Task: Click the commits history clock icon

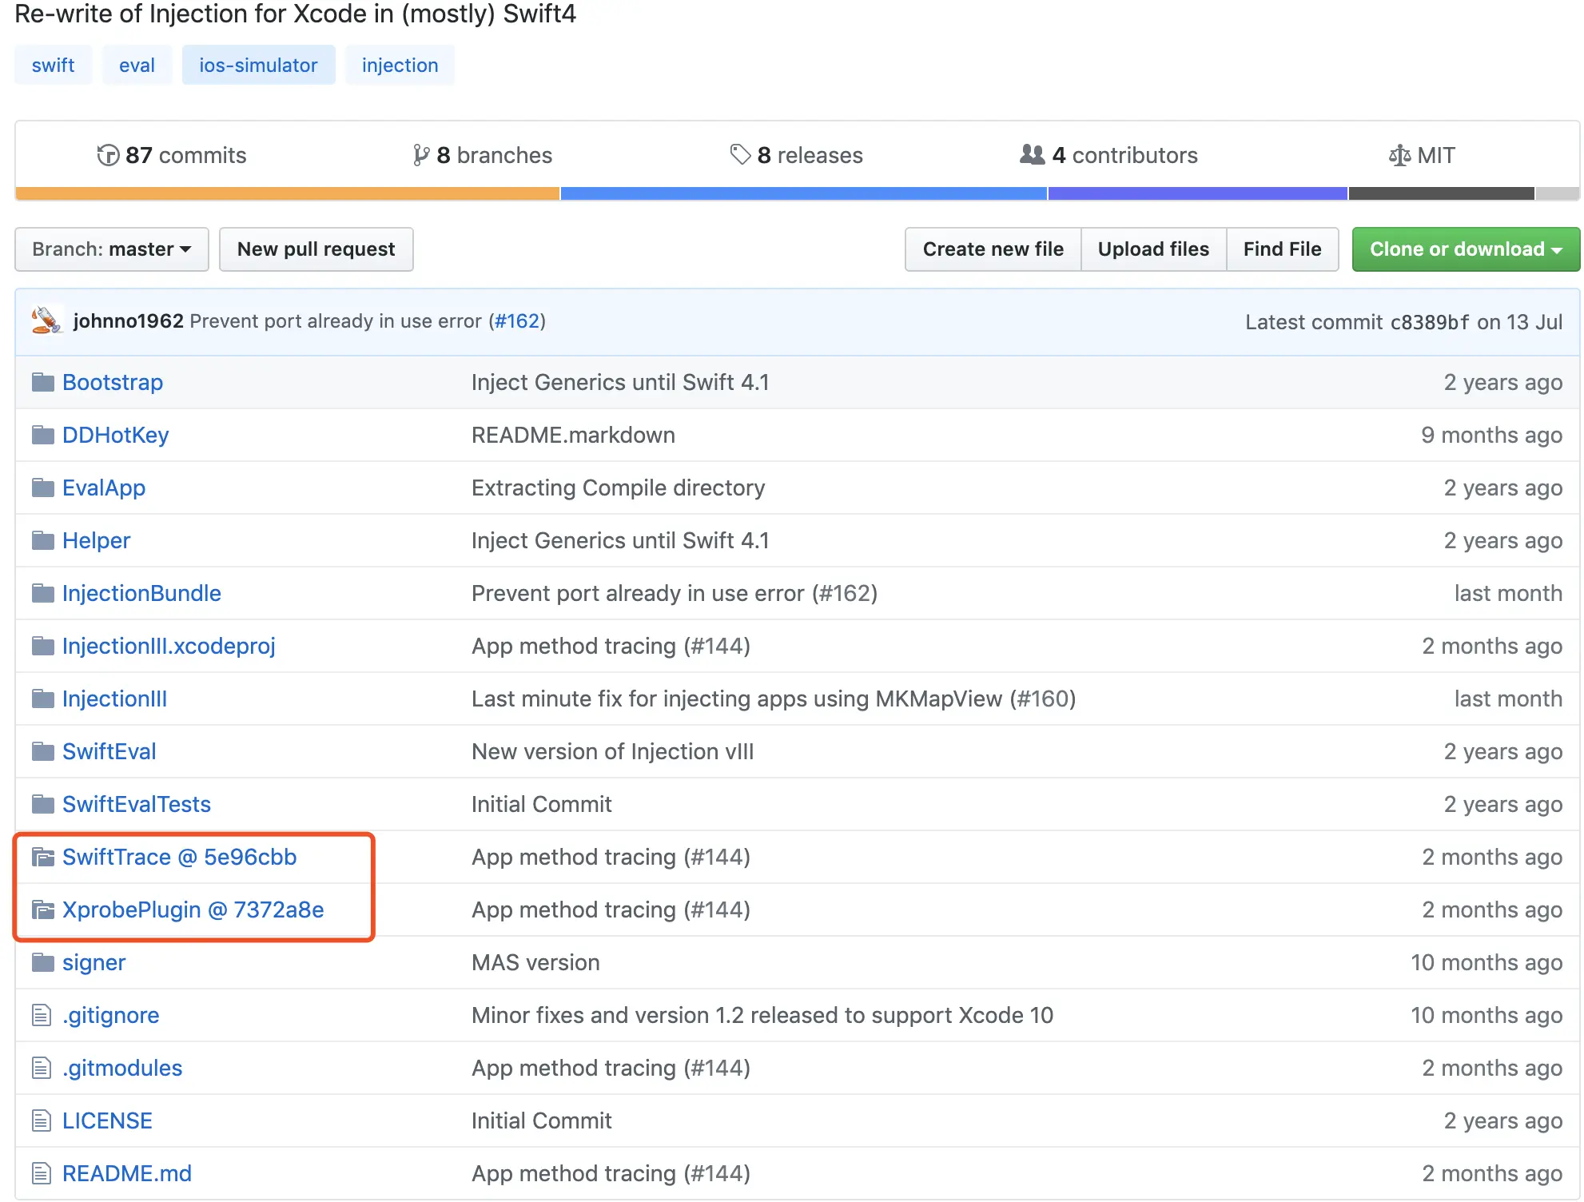Action: [108, 155]
